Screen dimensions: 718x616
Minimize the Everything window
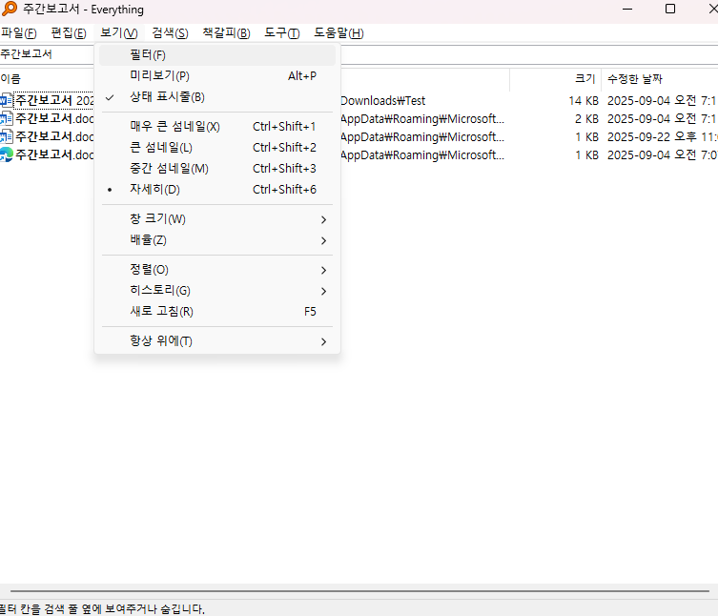point(627,9)
